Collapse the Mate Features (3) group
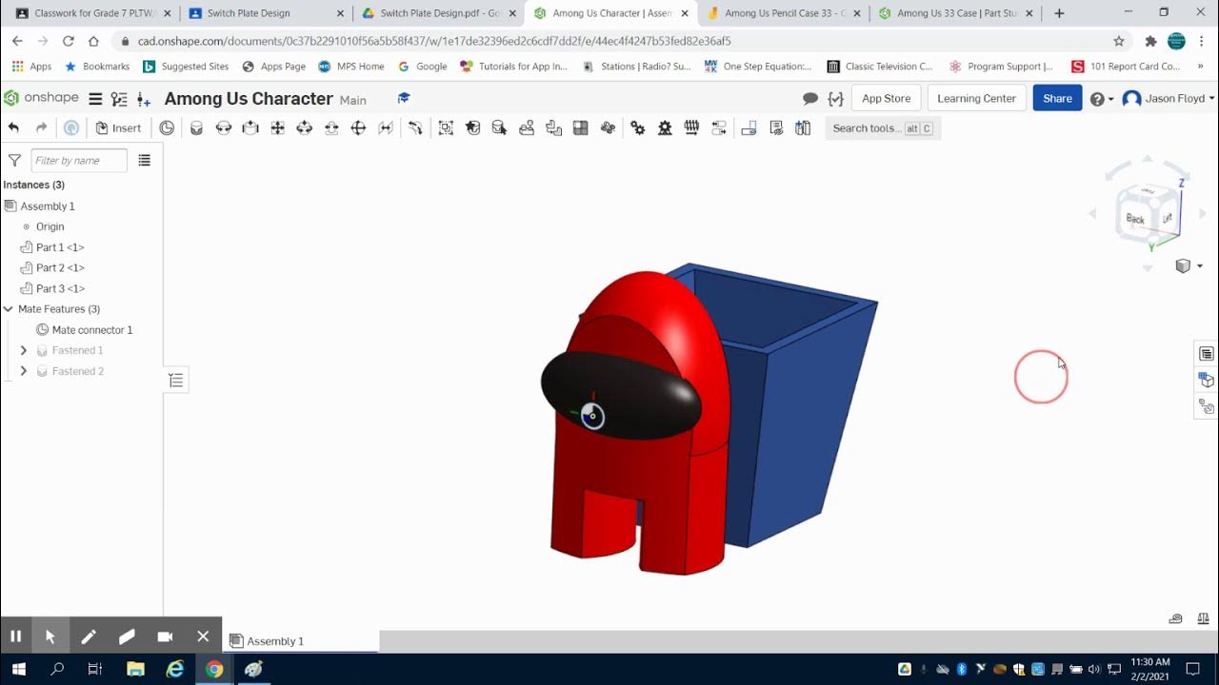The image size is (1219, 685). pos(9,309)
